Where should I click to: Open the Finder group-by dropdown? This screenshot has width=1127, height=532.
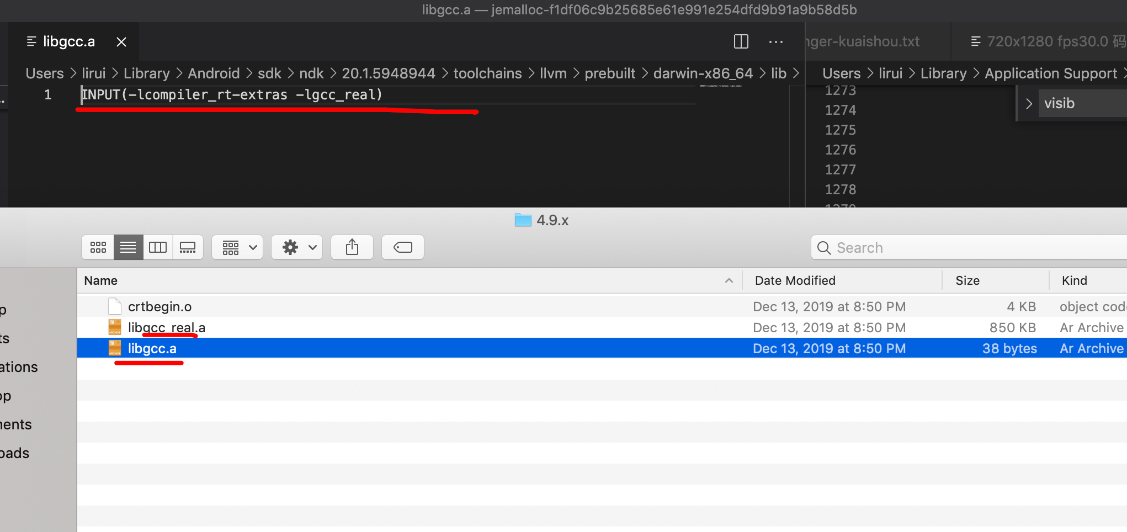(237, 247)
